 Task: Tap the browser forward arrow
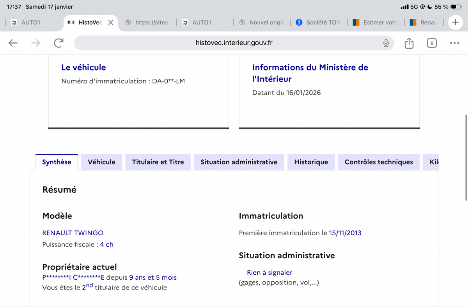[x=35, y=43]
